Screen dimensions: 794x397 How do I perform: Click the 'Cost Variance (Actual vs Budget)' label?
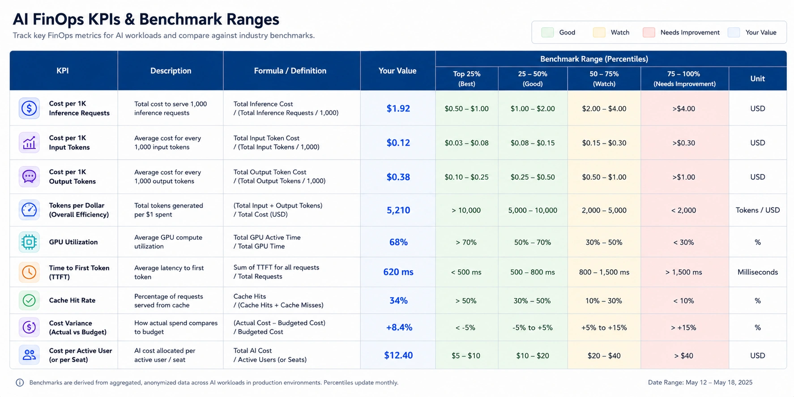click(x=78, y=328)
